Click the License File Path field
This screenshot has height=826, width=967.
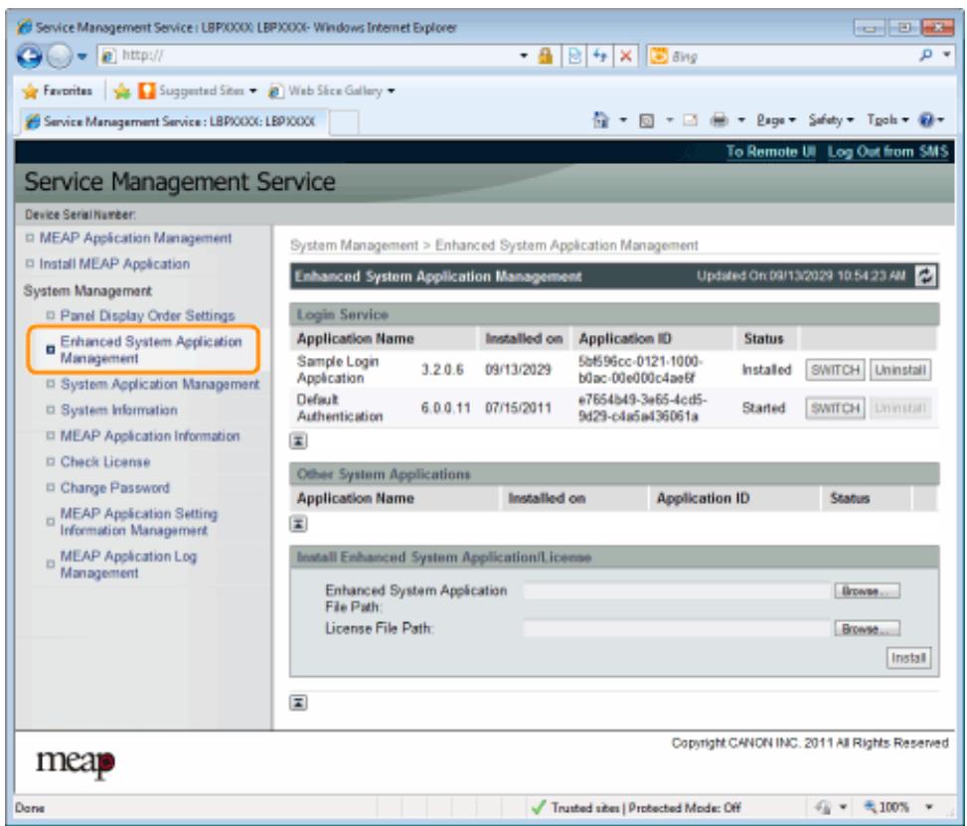677,628
